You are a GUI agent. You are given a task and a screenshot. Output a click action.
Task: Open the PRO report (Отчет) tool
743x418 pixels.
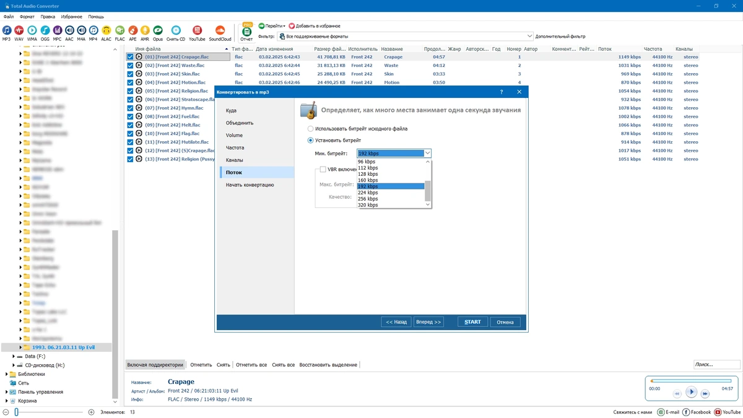pos(246,33)
